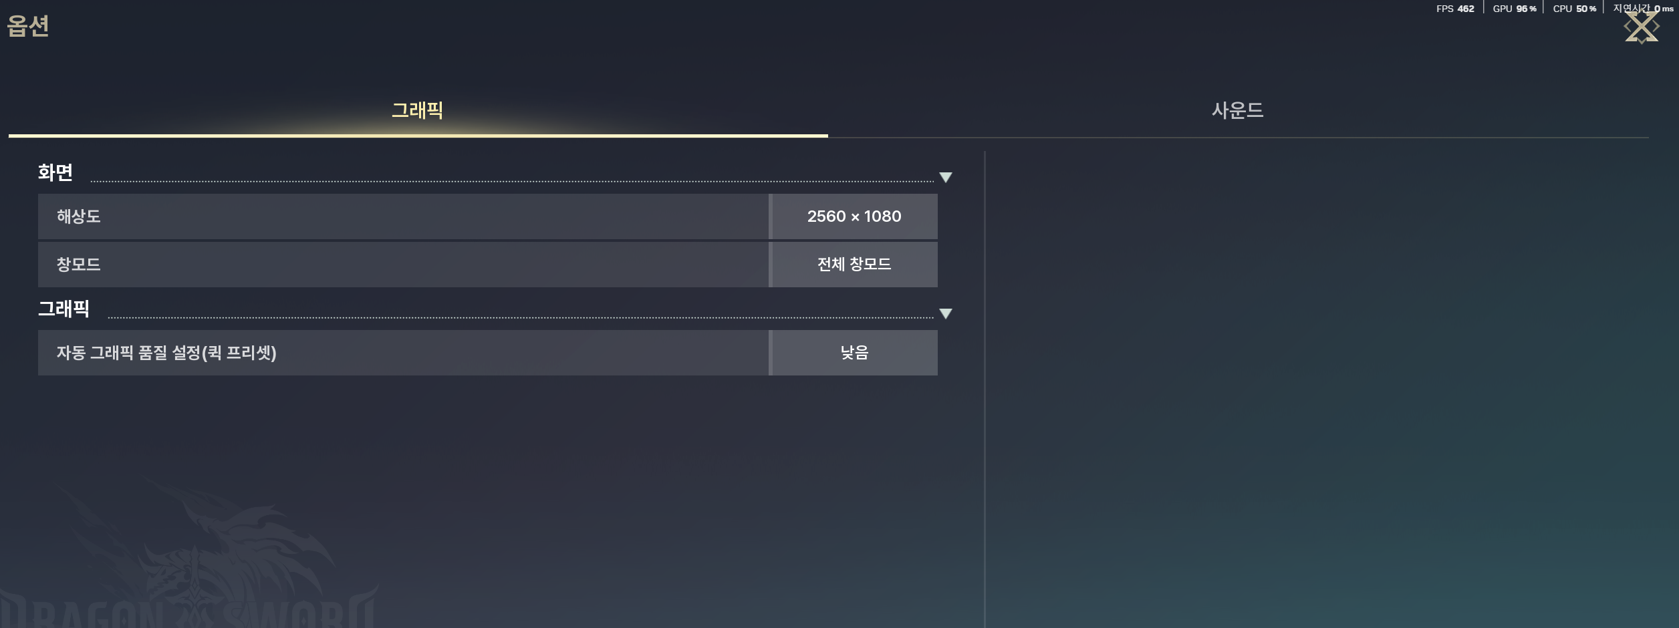Click the 지연시간 0 ms latency indicator
1679x628 pixels.
(x=1643, y=8)
